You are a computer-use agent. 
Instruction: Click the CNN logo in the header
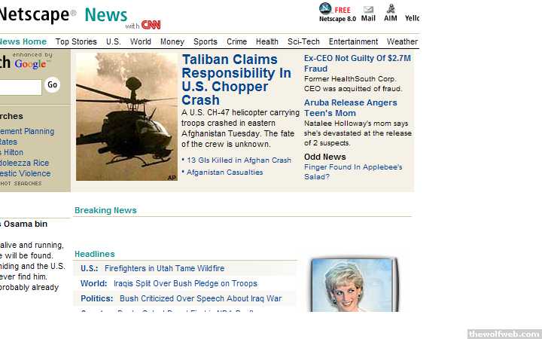(x=151, y=25)
